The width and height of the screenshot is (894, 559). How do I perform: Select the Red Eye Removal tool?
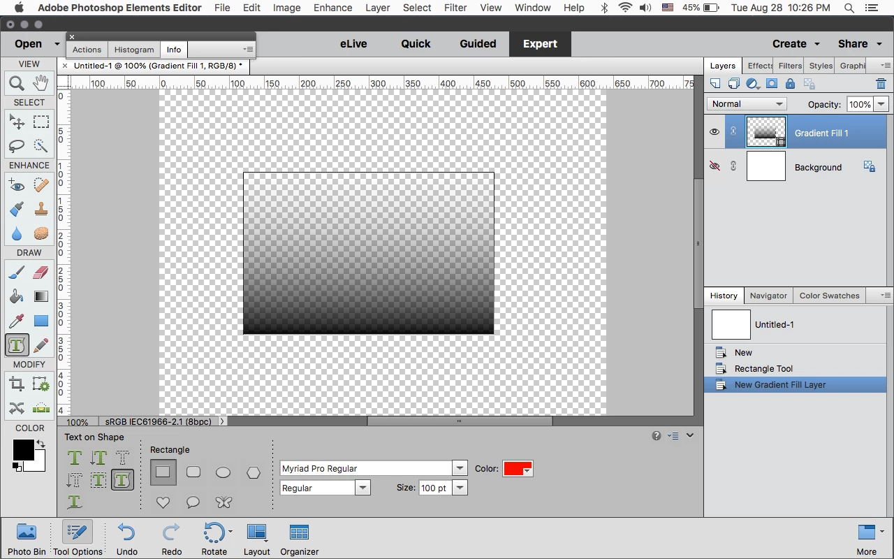pos(17,185)
